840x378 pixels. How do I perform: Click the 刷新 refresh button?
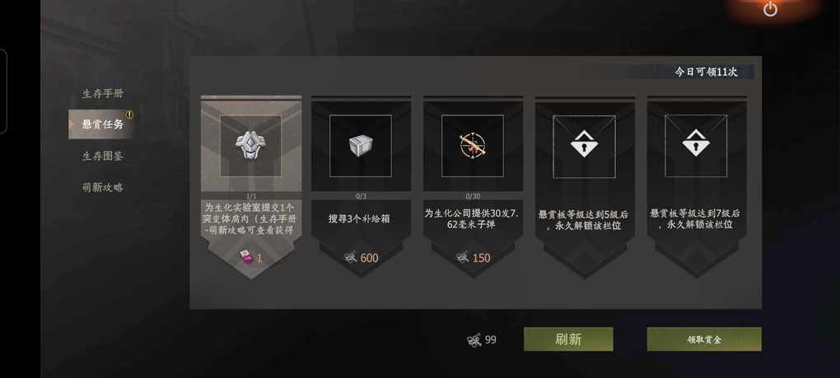coord(568,339)
